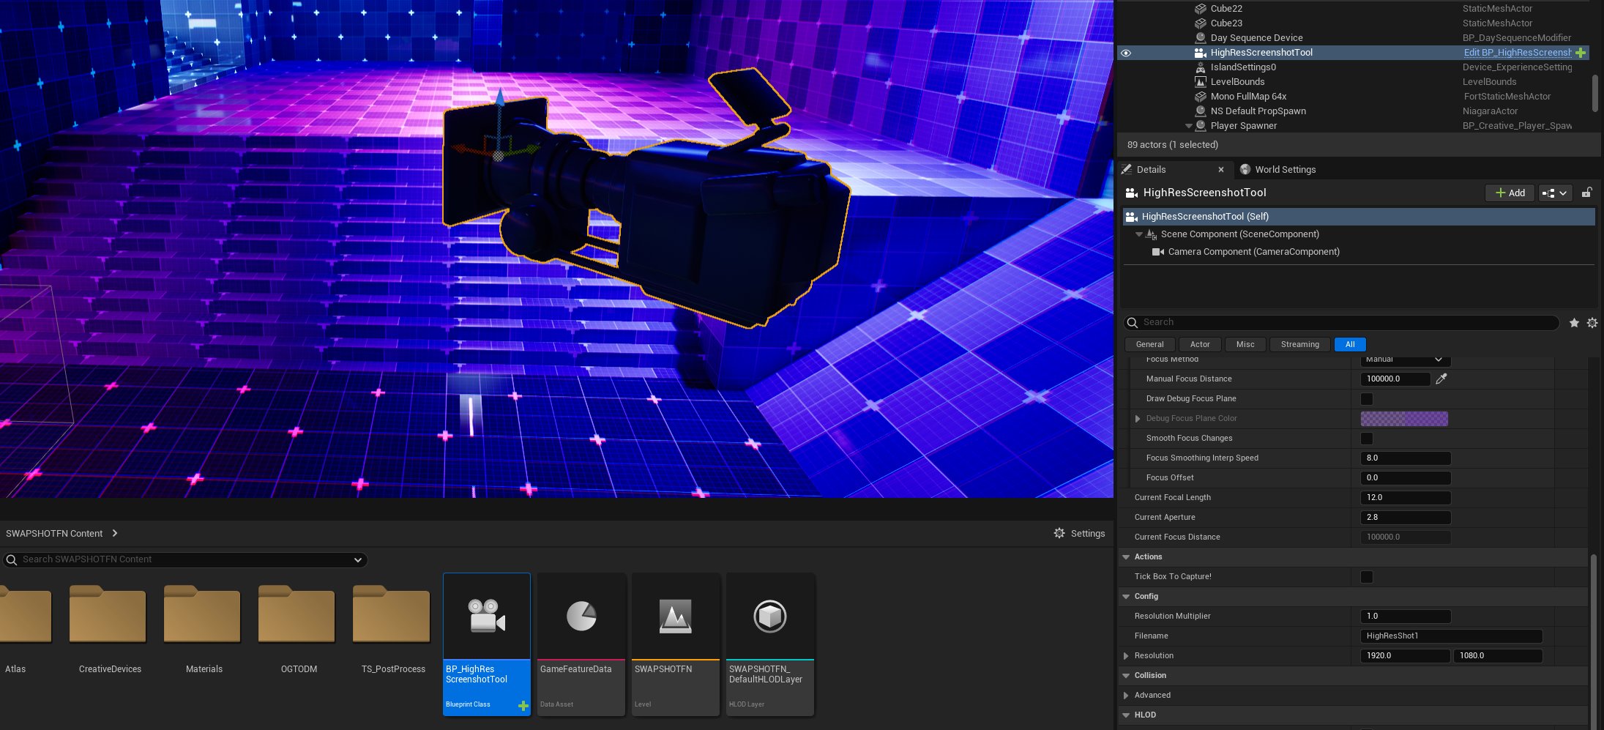Switch to the World Settings tab
This screenshot has height=730, width=1604.
coord(1285,170)
